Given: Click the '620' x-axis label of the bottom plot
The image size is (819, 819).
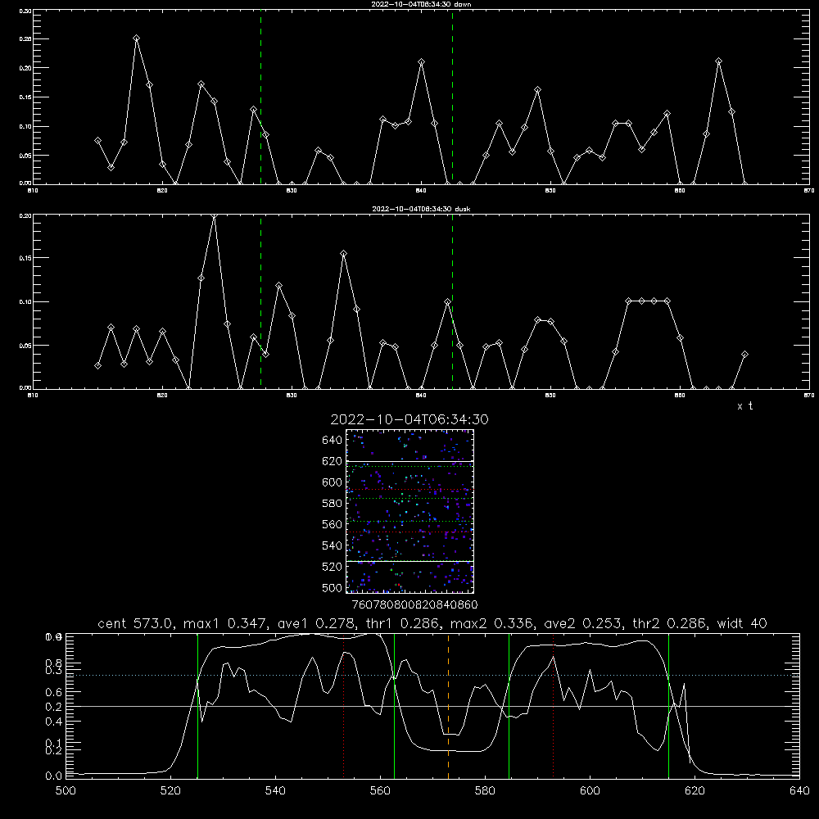Looking at the screenshot, I should (695, 791).
